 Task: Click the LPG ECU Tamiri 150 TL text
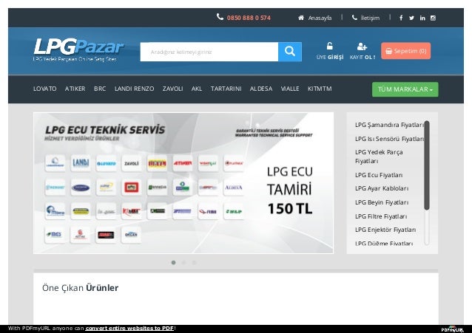[x=290, y=190]
